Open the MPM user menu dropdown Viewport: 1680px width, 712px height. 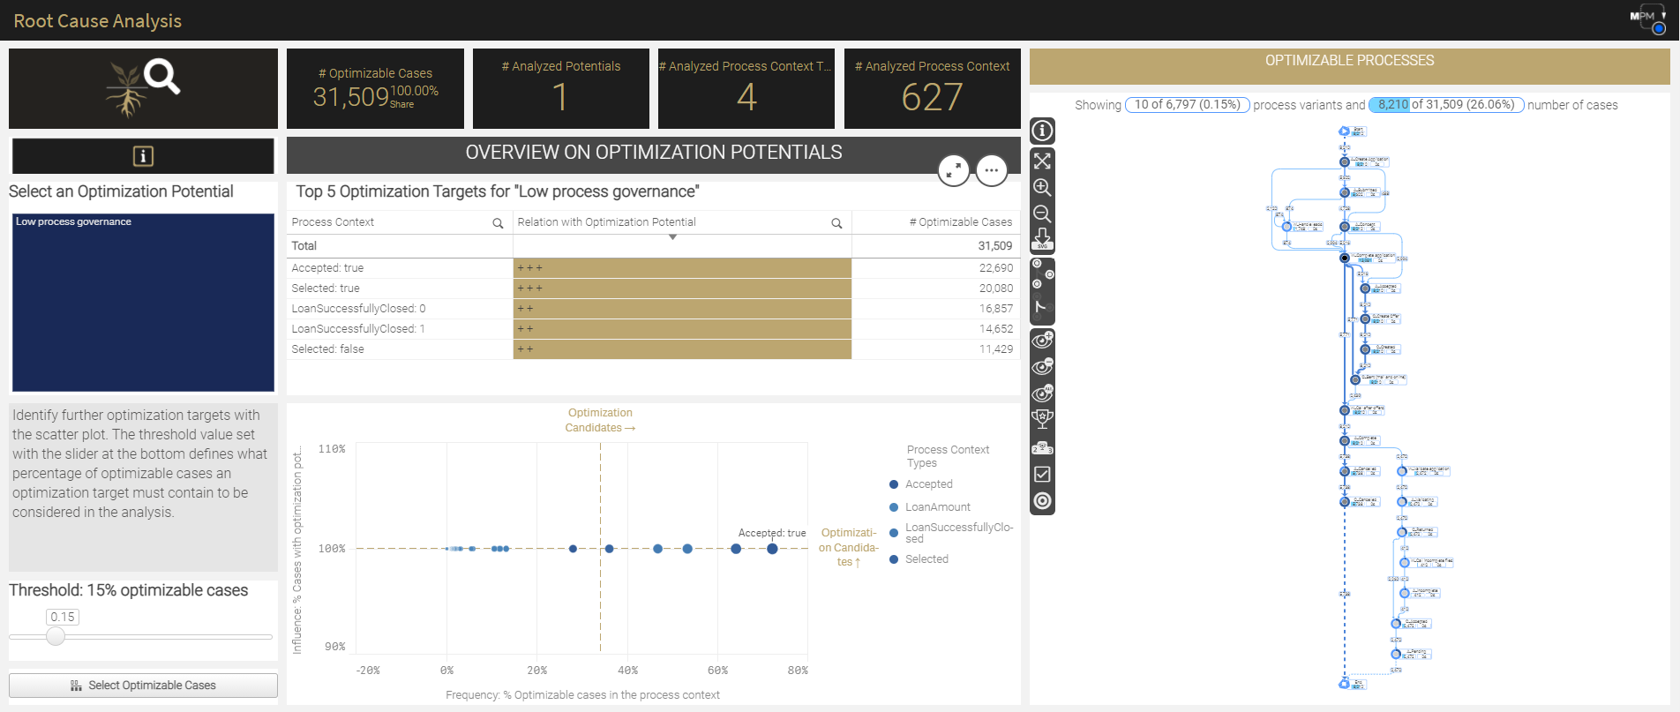coord(1646,18)
